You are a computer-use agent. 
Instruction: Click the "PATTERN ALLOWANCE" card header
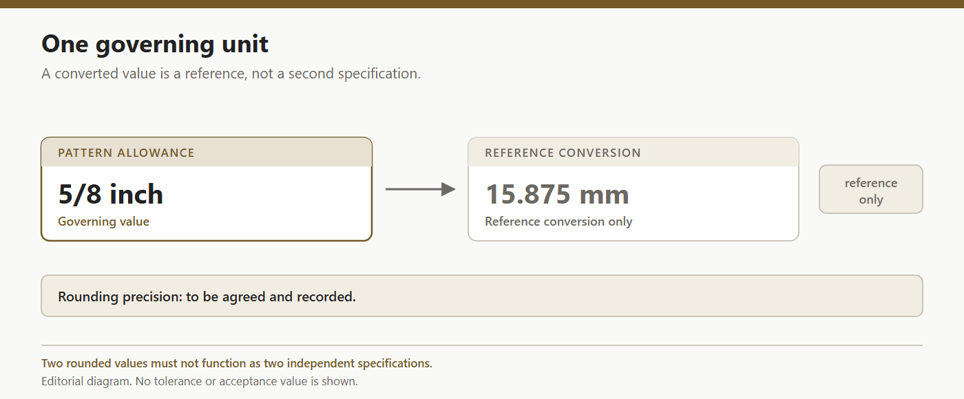tap(207, 153)
